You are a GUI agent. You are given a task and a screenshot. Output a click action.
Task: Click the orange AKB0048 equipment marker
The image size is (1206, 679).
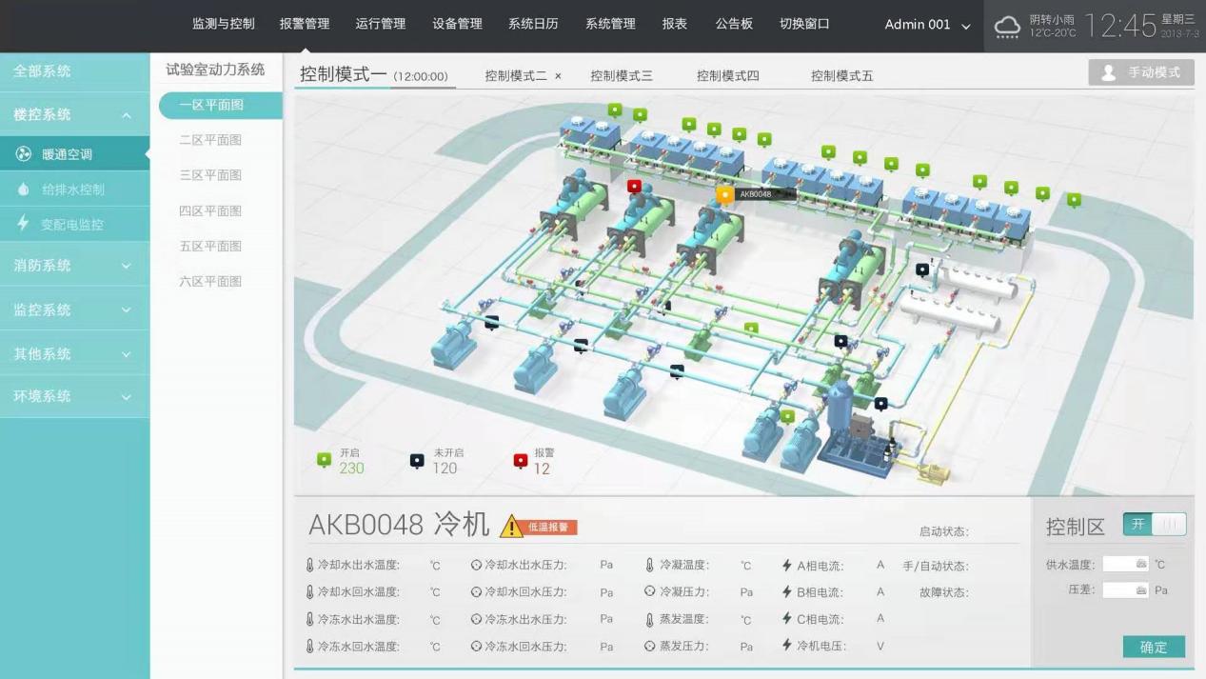[x=725, y=194]
